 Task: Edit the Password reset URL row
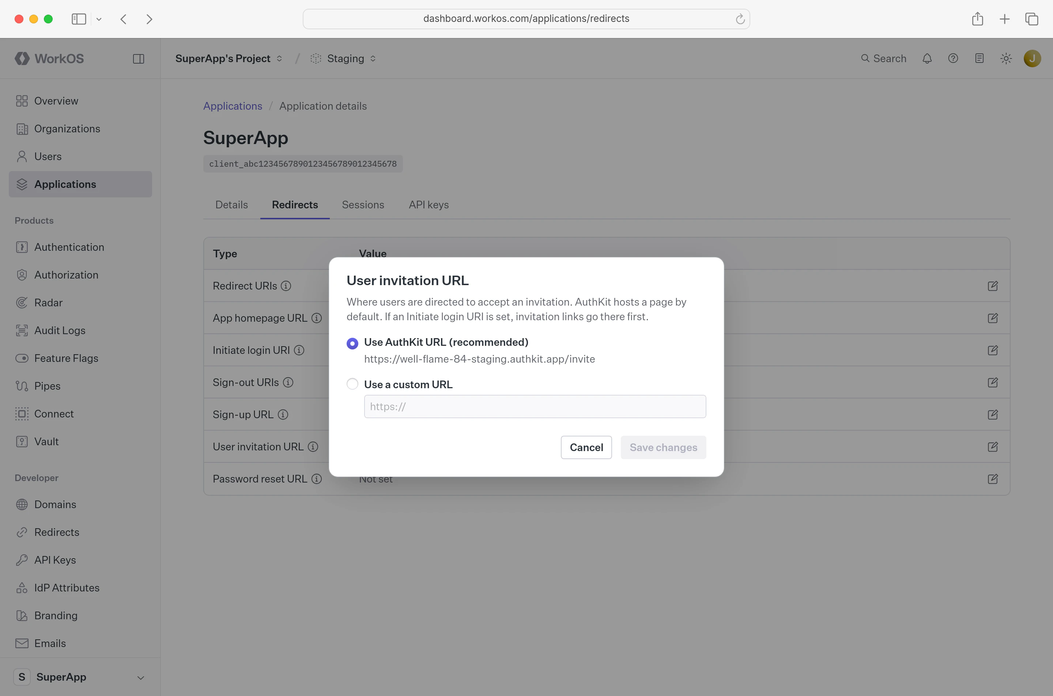[993, 479]
